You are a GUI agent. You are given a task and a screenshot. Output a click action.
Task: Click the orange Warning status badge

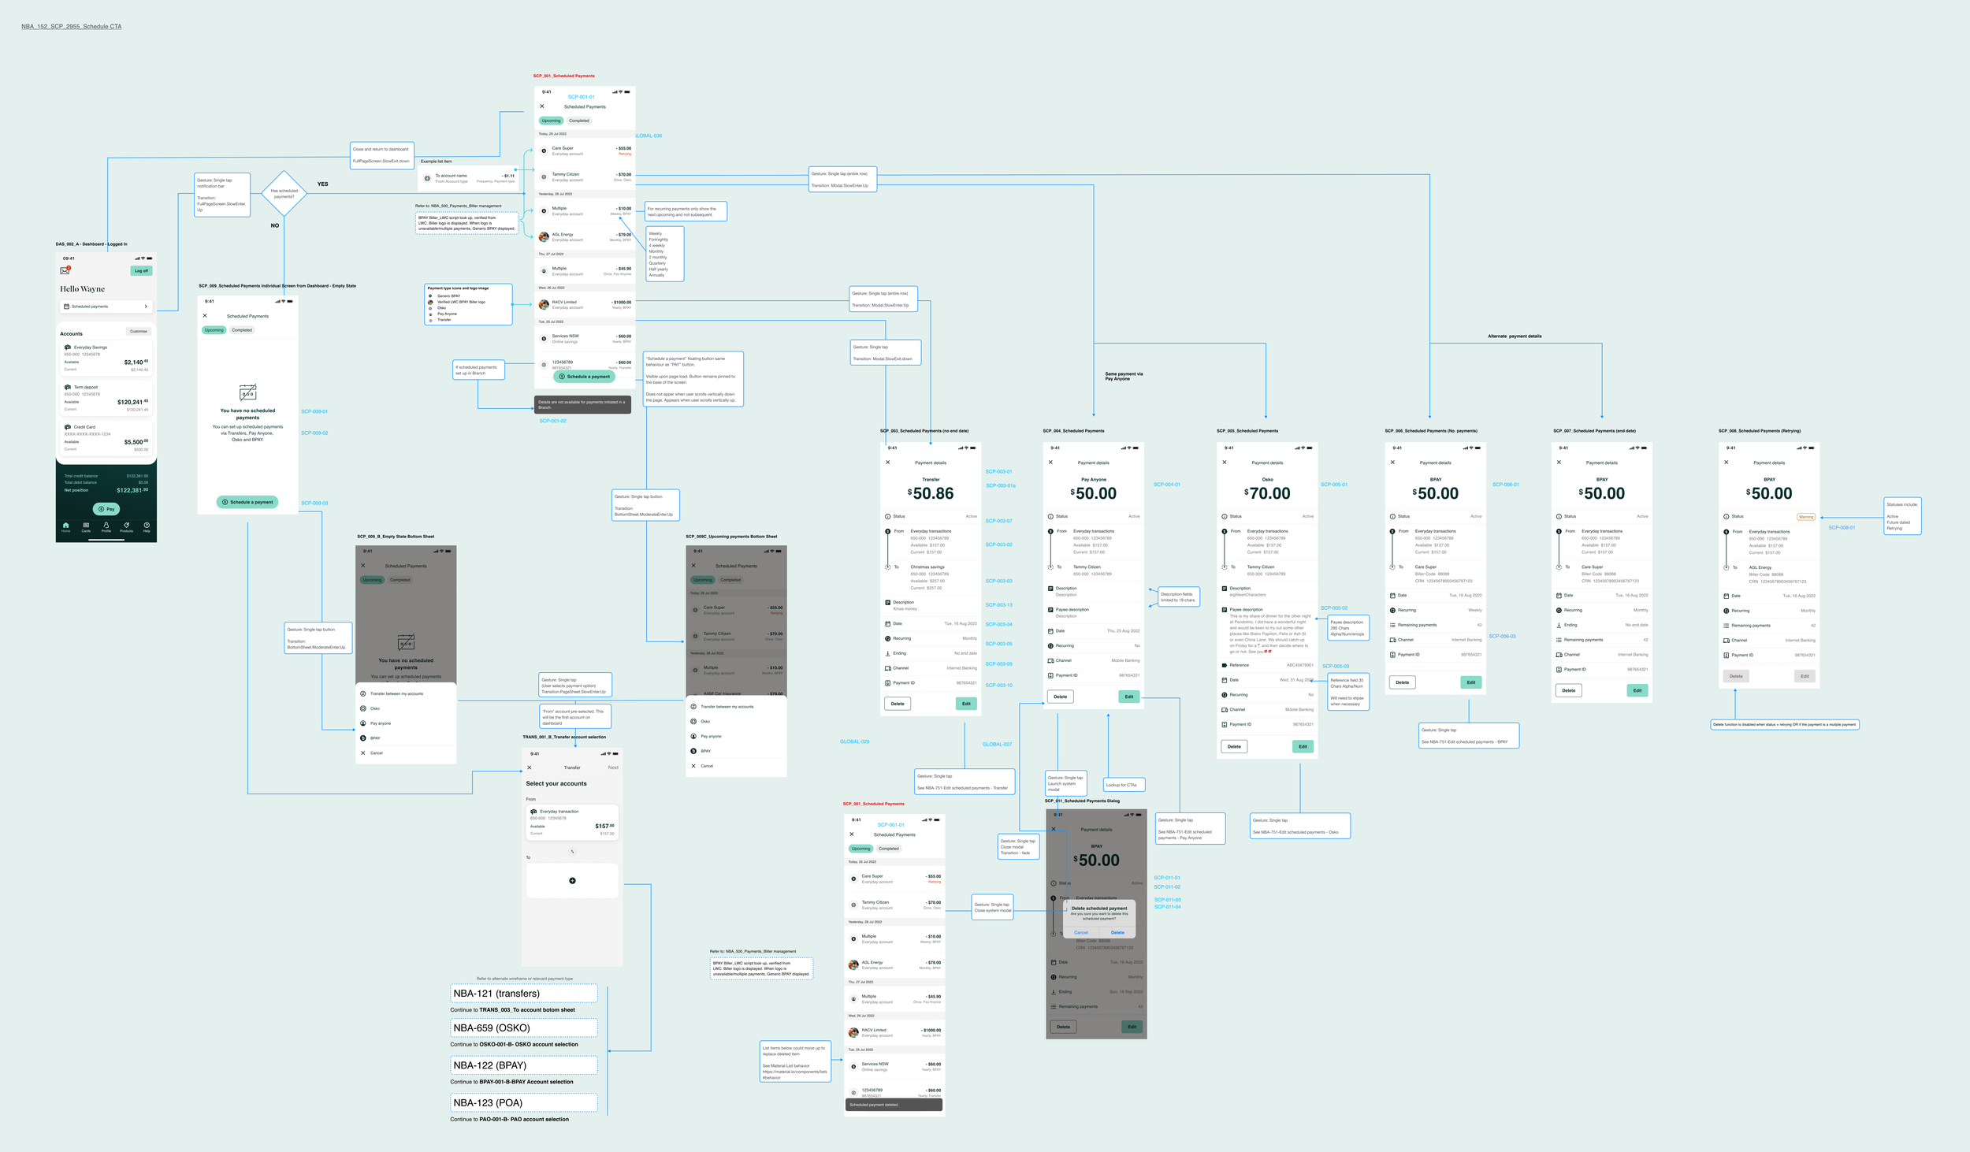[1806, 517]
